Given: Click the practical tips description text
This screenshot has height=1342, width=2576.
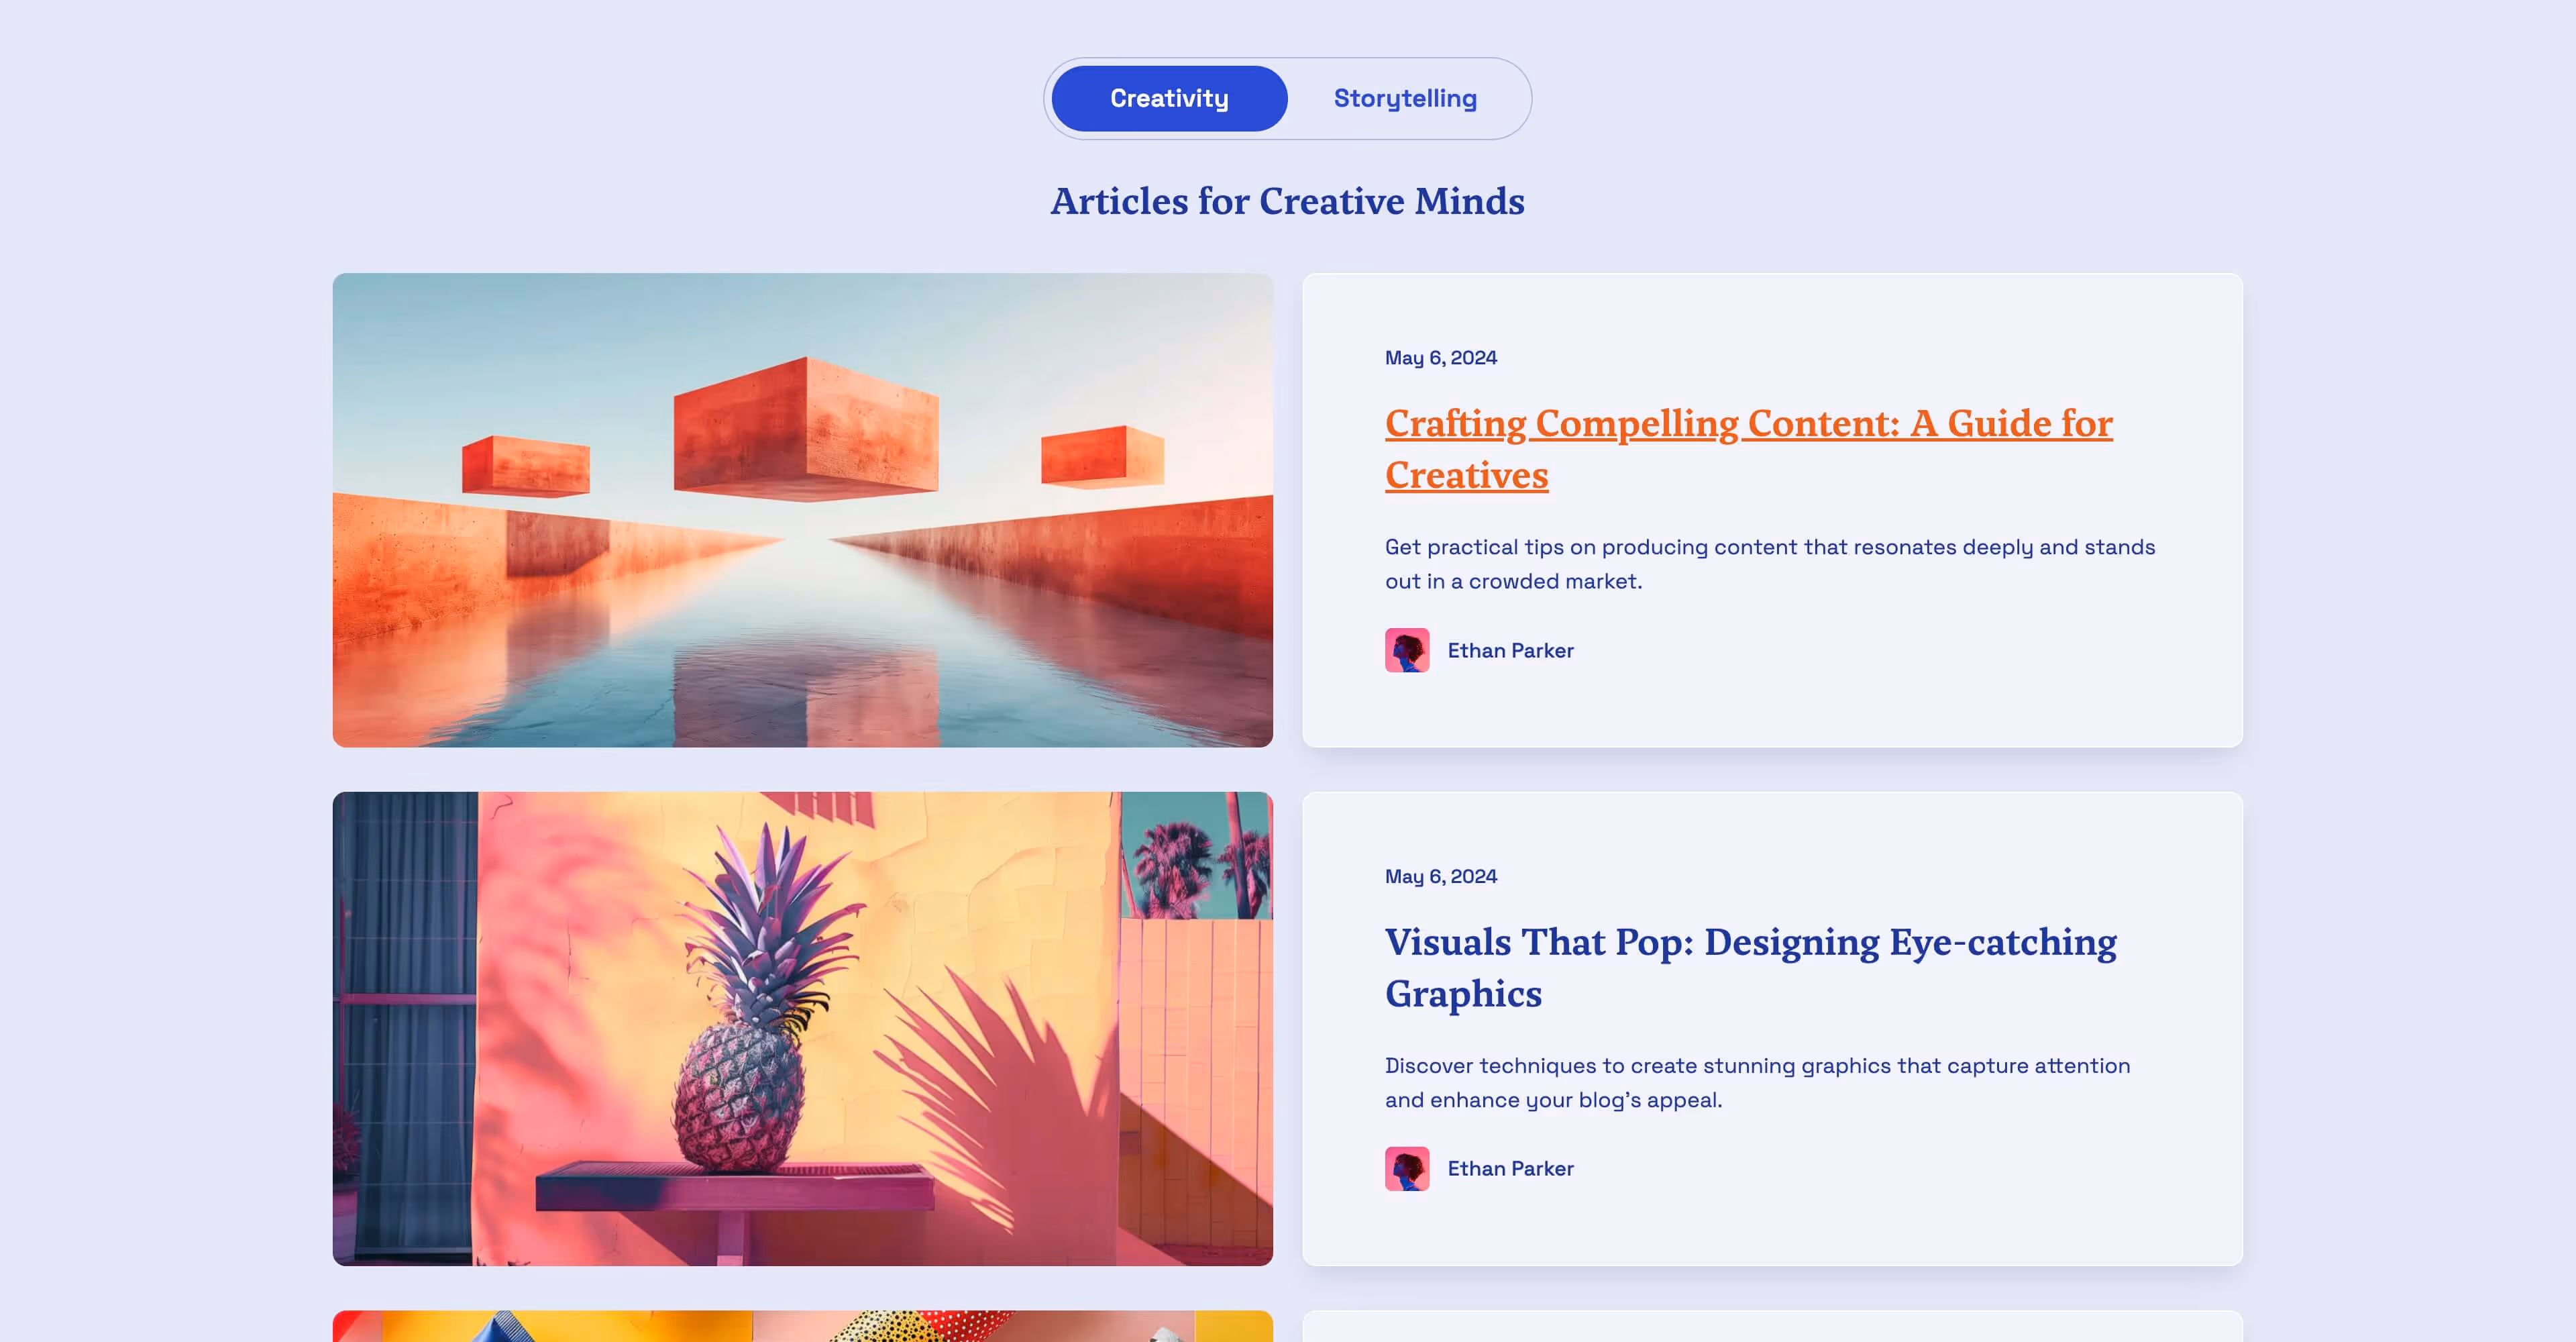Looking at the screenshot, I should [1770, 564].
